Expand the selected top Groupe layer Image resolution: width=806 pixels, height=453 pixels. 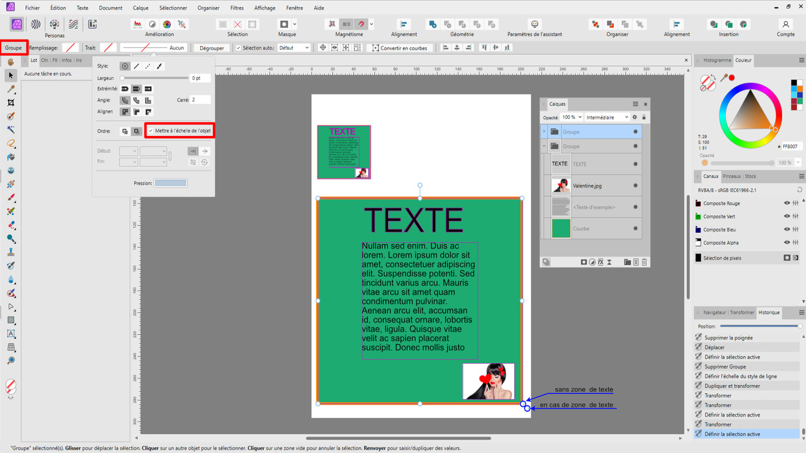click(x=544, y=131)
